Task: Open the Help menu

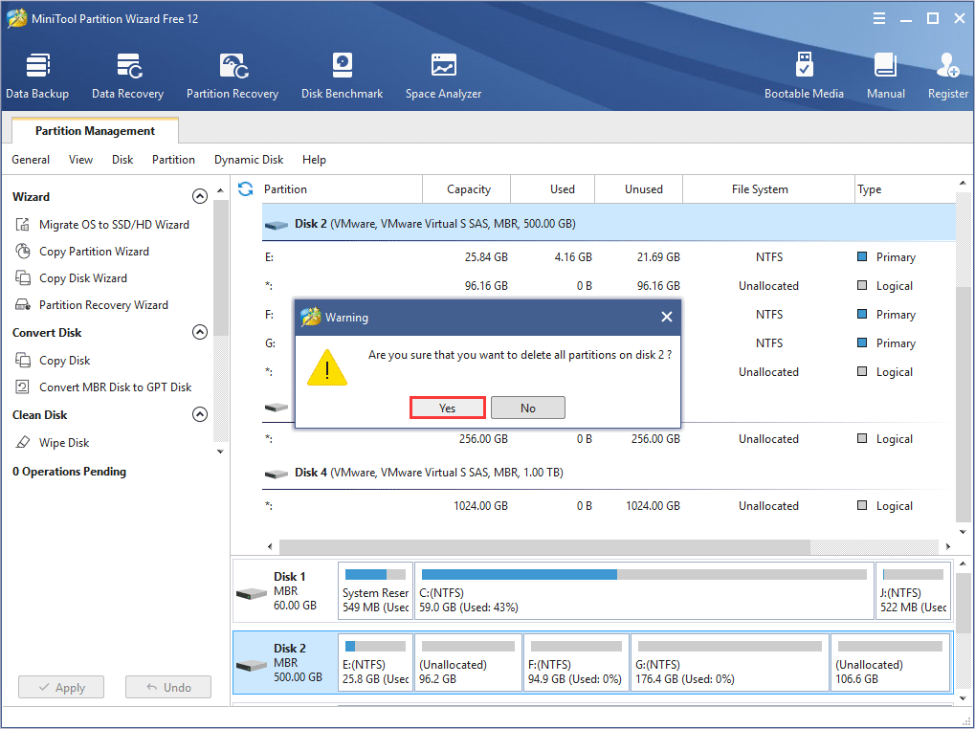Action: pyautogui.click(x=314, y=160)
